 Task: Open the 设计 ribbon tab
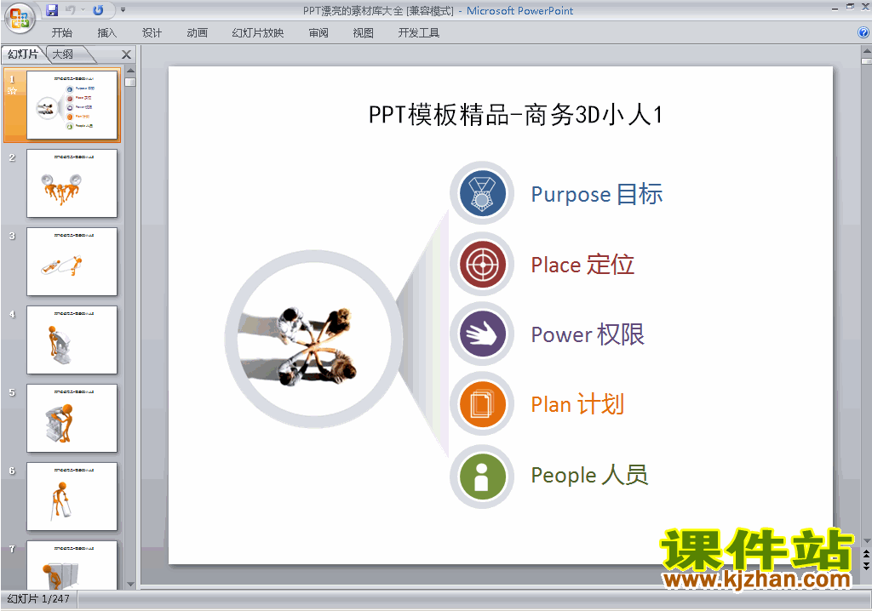[152, 33]
